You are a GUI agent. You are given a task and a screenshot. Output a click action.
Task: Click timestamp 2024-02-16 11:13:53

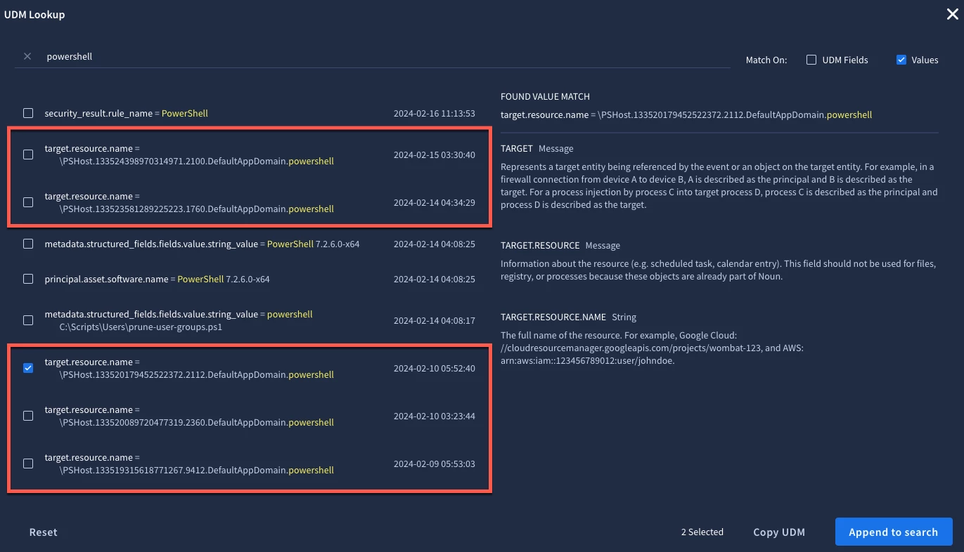(435, 113)
